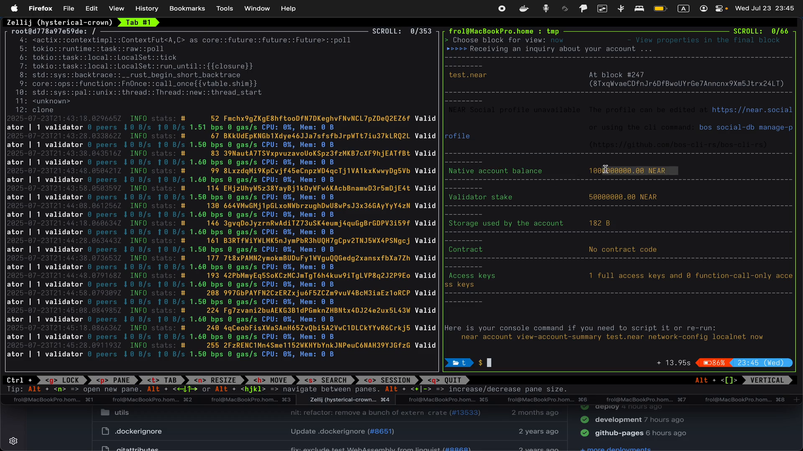Open the History menu in Firefox

(147, 8)
